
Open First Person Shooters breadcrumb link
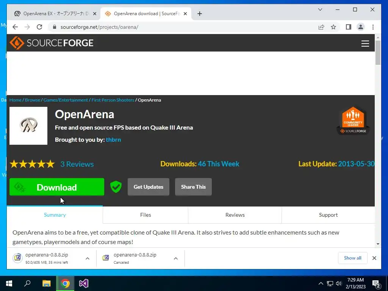tap(113, 100)
